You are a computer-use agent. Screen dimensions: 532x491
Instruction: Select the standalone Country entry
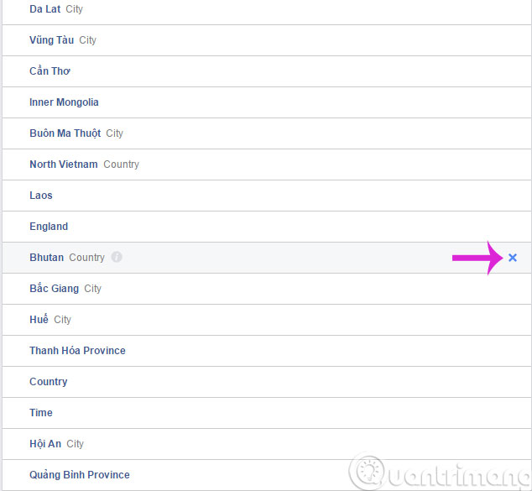48,382
